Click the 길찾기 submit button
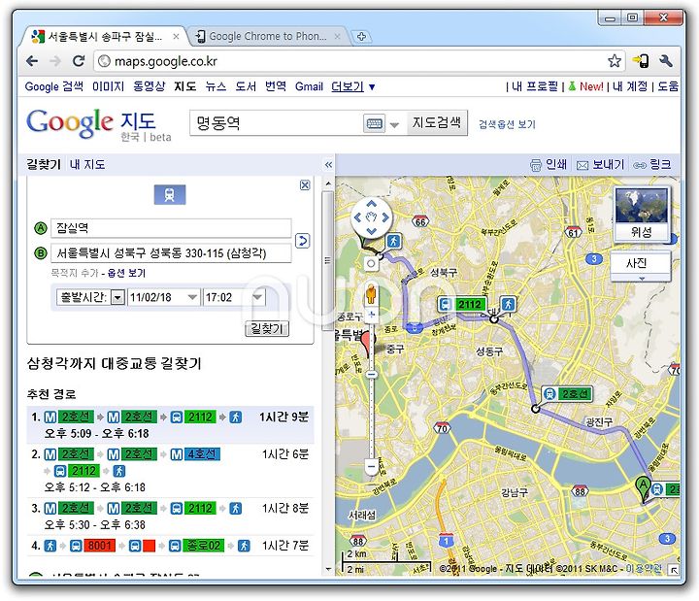 (267, 328)
